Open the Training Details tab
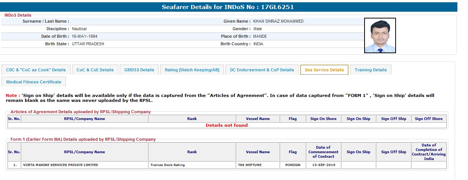The height and width of the screenshot is (180, 468). (371, 70)
